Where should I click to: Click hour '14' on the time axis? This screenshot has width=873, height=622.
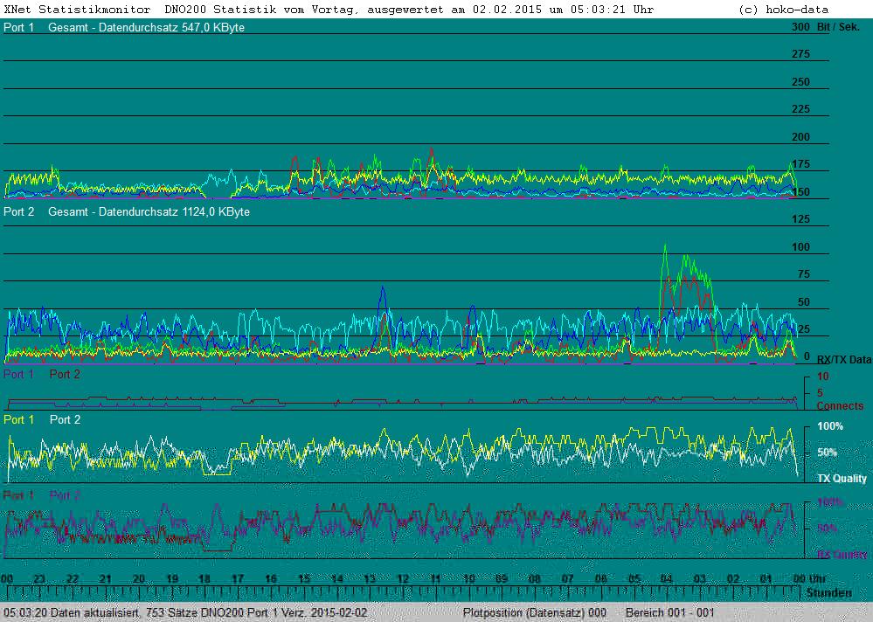click(x=336, y=578)
